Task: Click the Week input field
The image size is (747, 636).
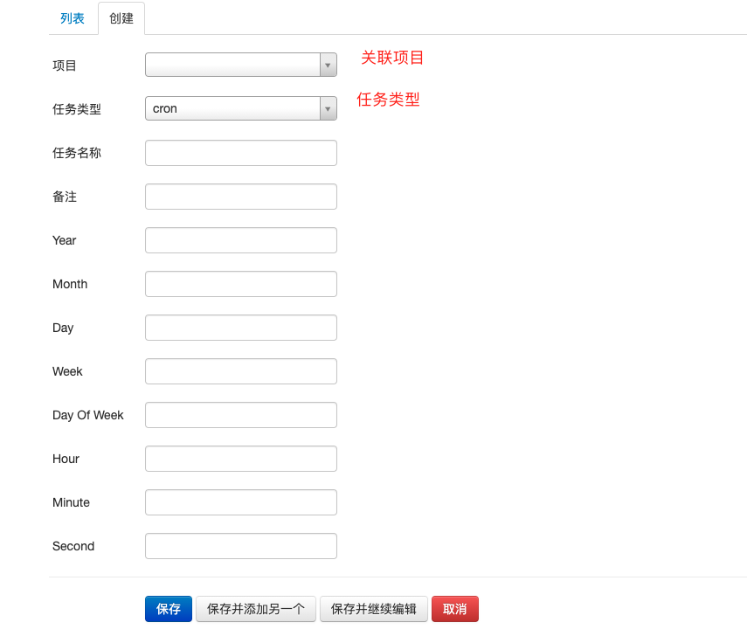Action: click(240, 371)
